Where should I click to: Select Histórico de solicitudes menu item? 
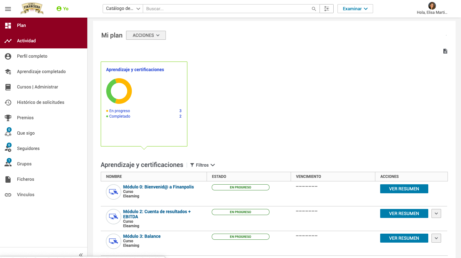(x=40, y=102)
